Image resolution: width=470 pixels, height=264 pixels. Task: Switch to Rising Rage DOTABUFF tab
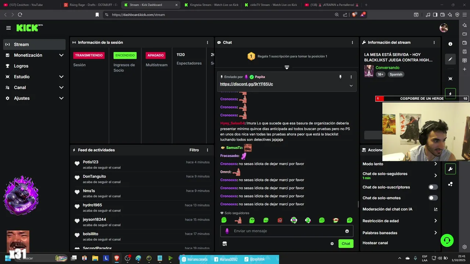click(x=90, y=5)
